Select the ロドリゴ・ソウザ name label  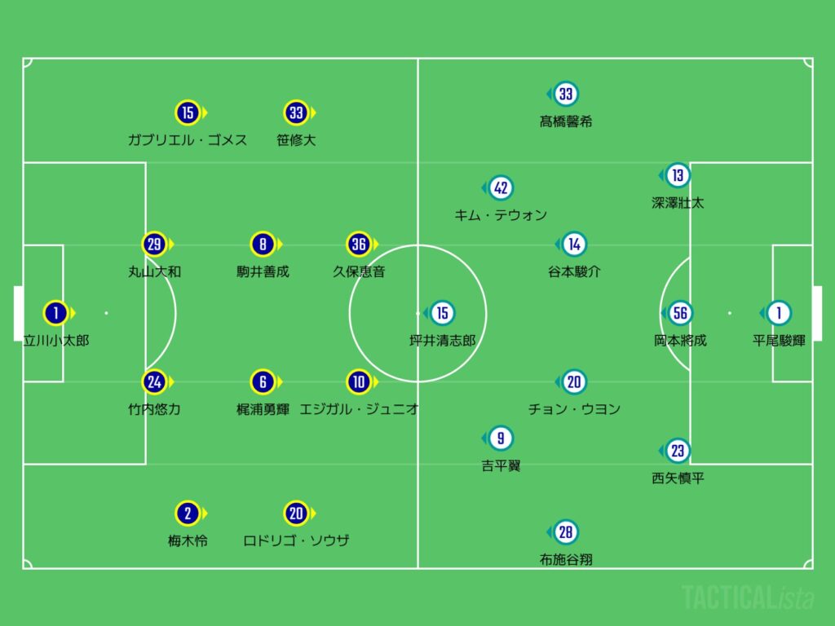(296, 540)
